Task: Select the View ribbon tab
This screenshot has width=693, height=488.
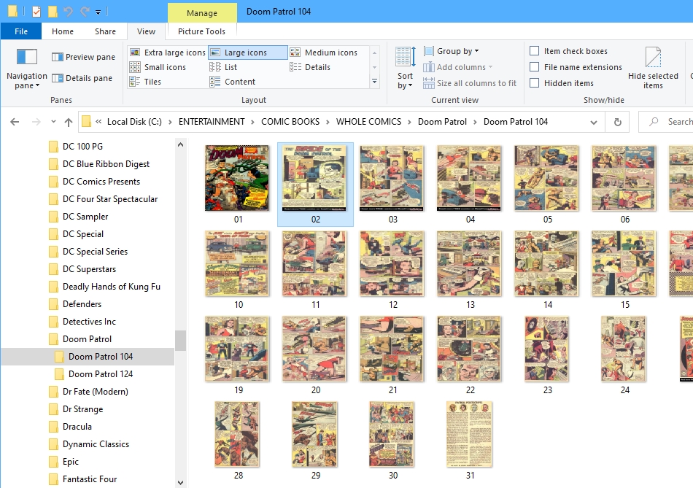Action: coord(146,31)
